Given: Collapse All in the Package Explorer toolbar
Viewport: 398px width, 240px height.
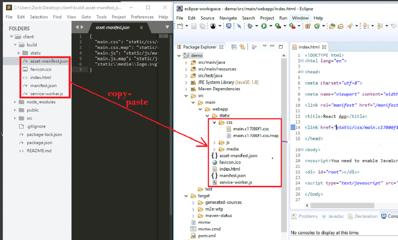Looking at the screenshot, I should click(x=234, y=47).
